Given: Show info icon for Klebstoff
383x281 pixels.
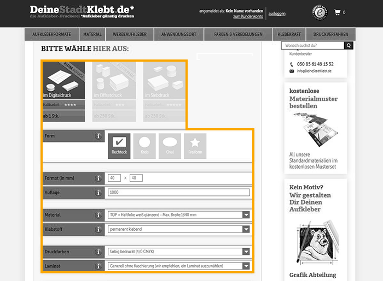Looking at the screenshot, I should tap(98, 230).
